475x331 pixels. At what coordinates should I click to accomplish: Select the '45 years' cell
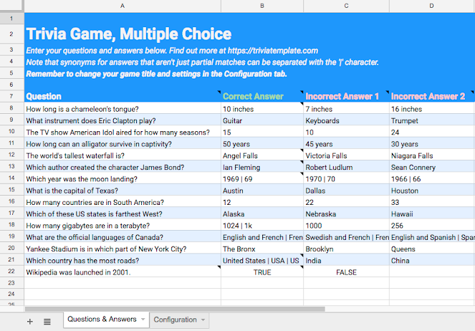346,143
